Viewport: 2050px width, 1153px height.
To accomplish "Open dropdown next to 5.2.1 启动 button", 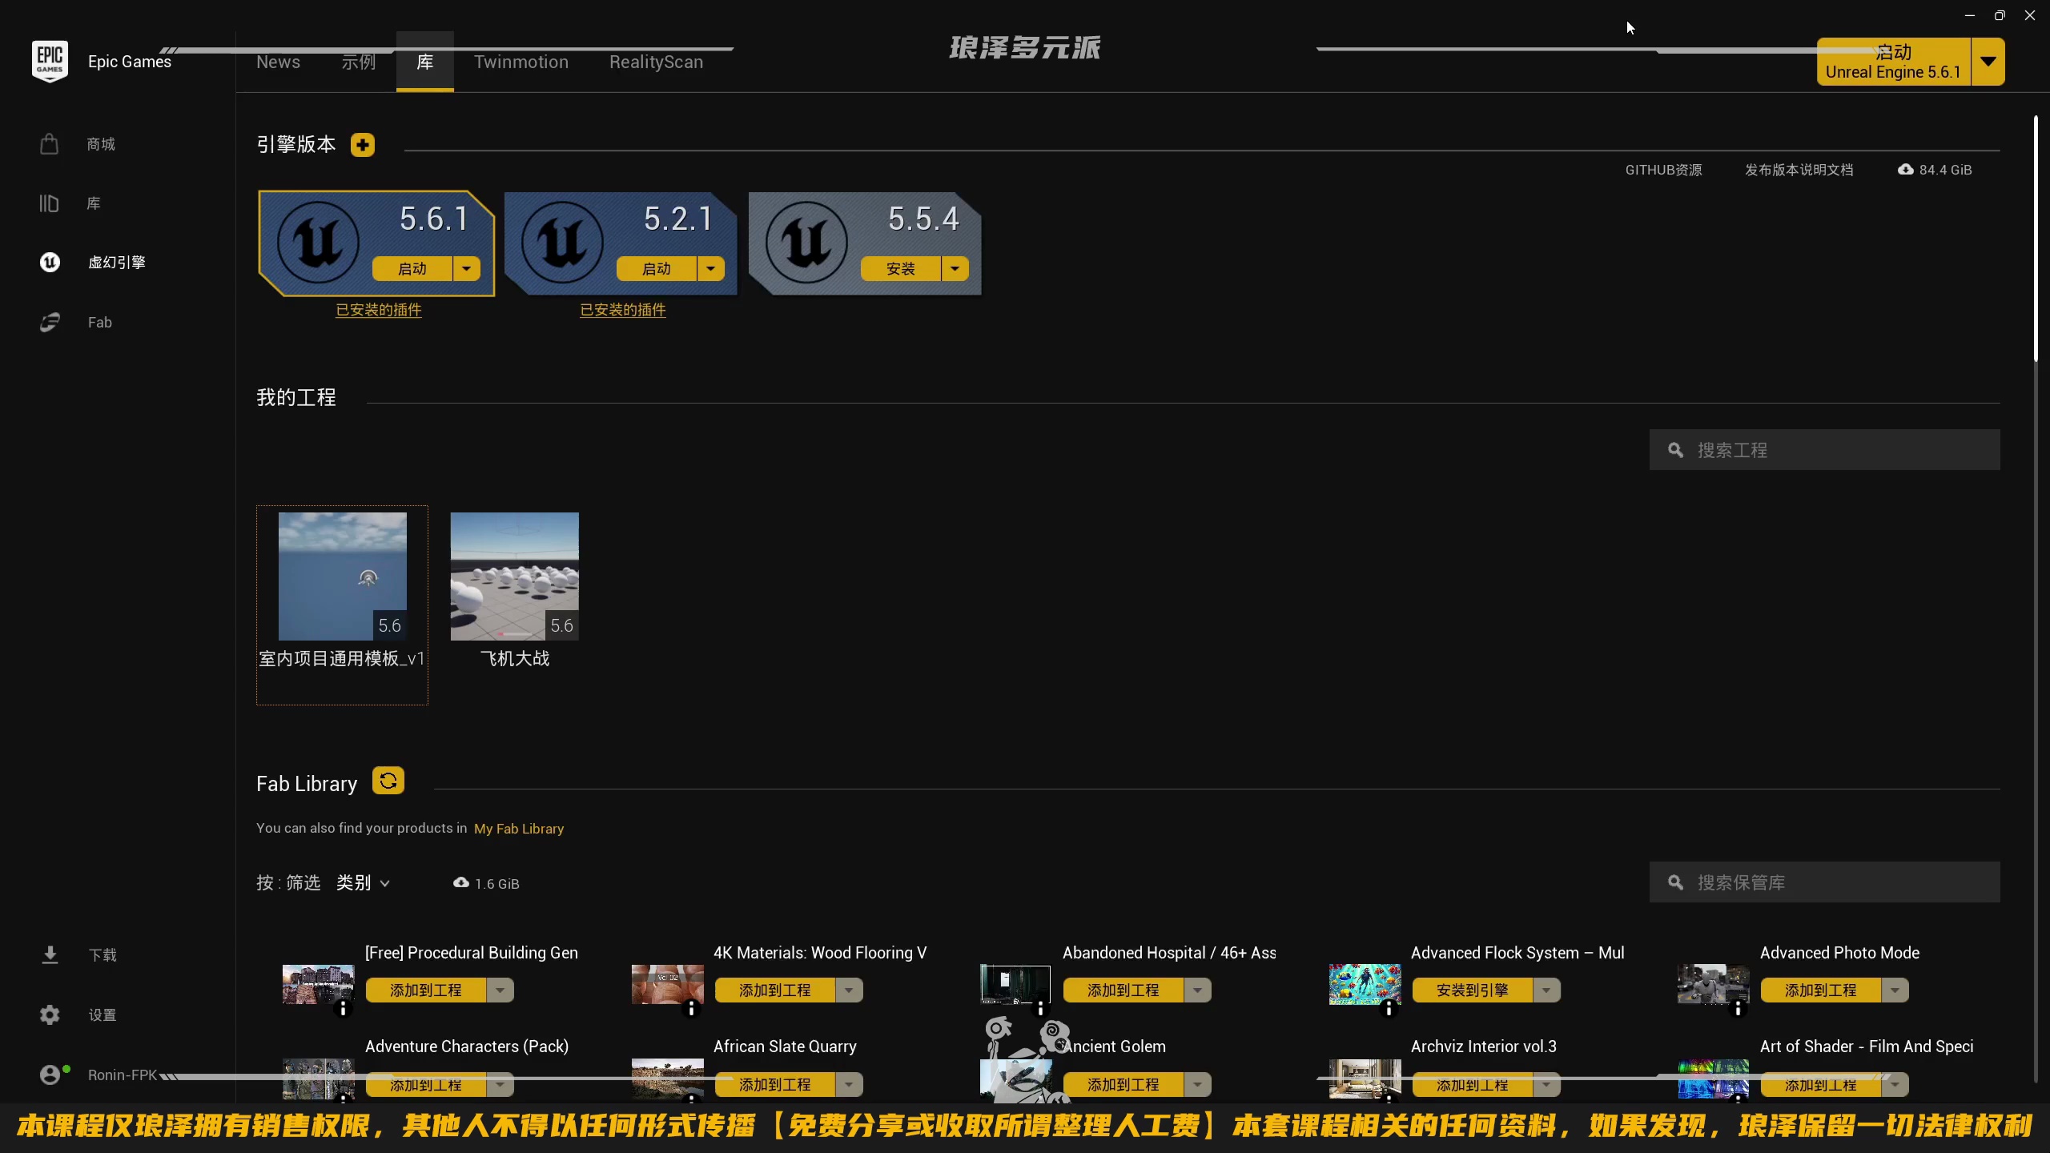I will point(711,268).
